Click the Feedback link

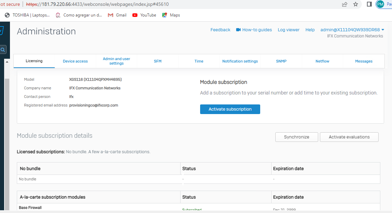[220, 30]
